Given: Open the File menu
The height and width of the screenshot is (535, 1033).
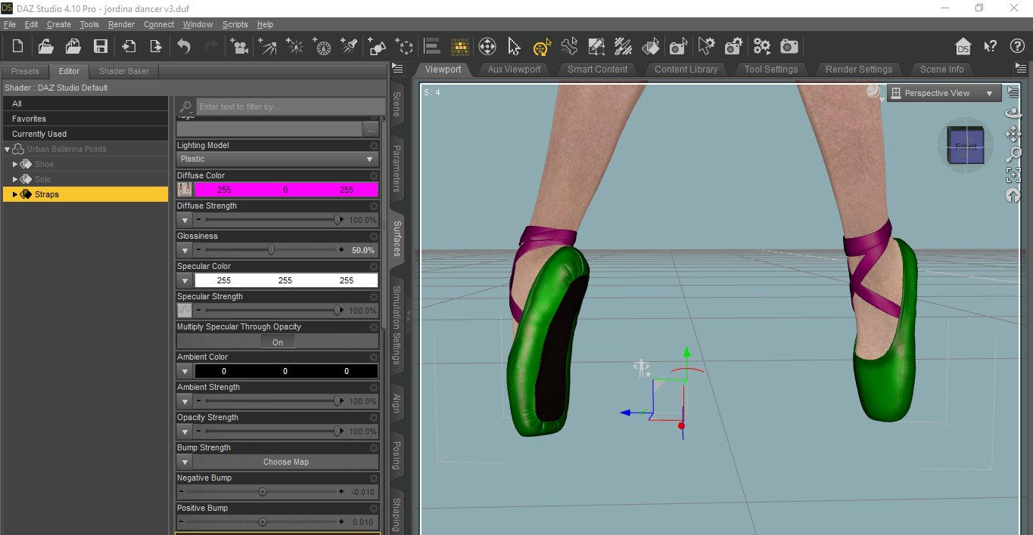Looking at the screenshot, I should (10, 24).
